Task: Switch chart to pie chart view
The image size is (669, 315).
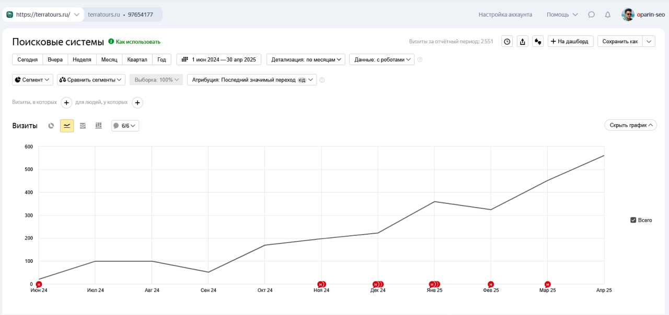Action: (x=51, y=126)
